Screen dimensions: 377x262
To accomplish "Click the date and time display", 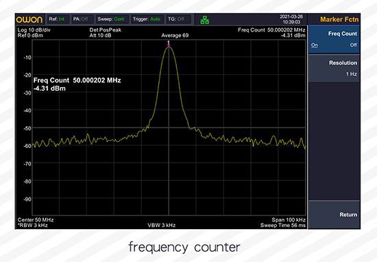I will [291, 19].
